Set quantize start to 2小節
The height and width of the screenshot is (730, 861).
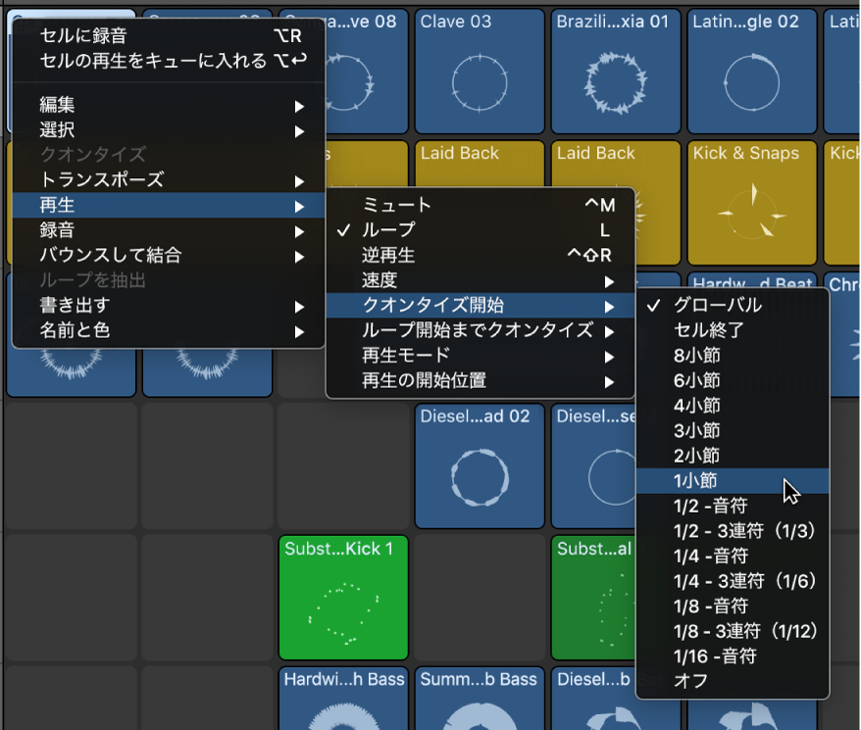pyautogui.click(x=733, y=456)
